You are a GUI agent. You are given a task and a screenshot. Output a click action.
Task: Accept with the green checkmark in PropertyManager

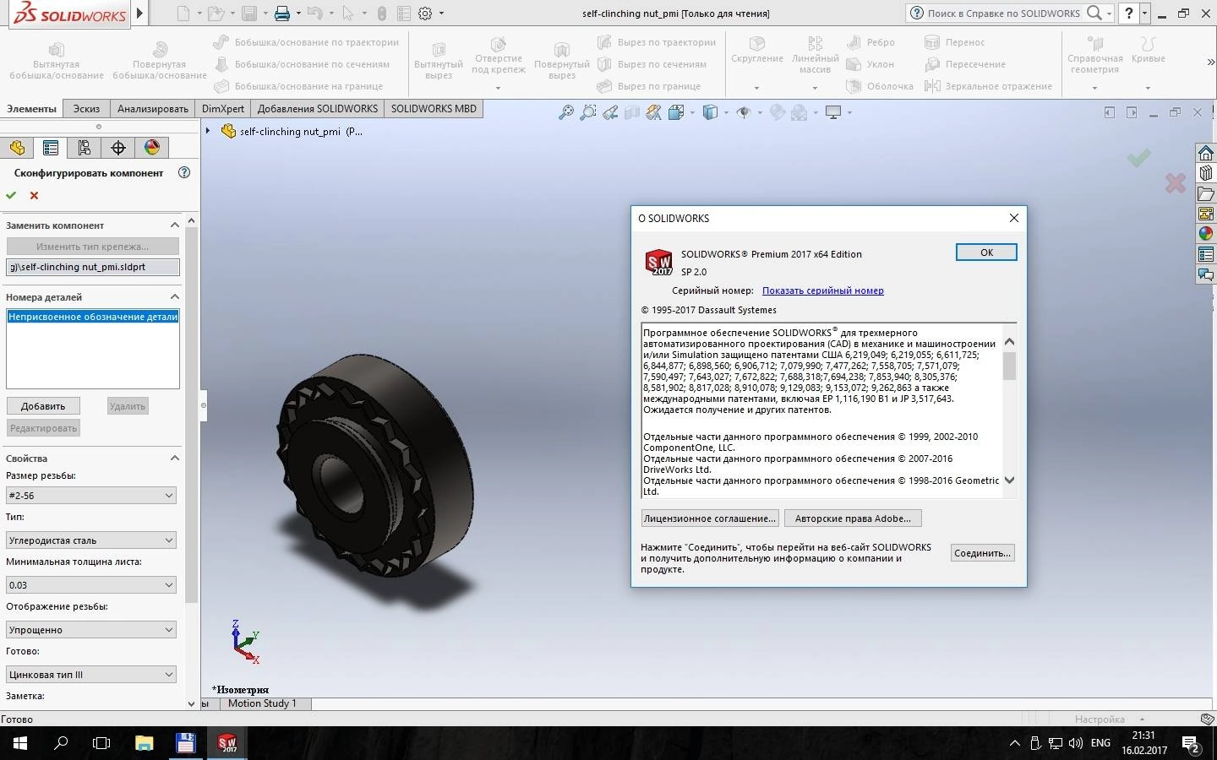click(11, 195)
